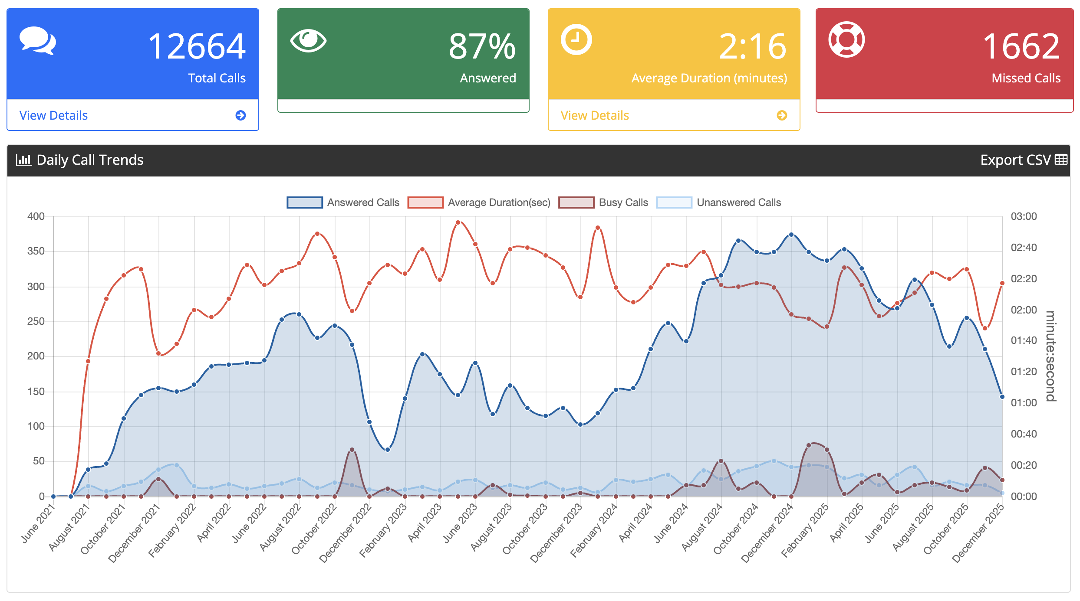Click yellow arrow circle icon in Duration footer

click(x=782, y=115)
